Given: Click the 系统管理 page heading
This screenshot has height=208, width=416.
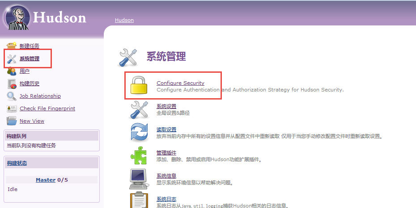Looking at the screenshot, I should point(166,56).
